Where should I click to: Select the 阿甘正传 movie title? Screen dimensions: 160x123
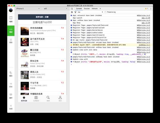(x=34, y=61)
